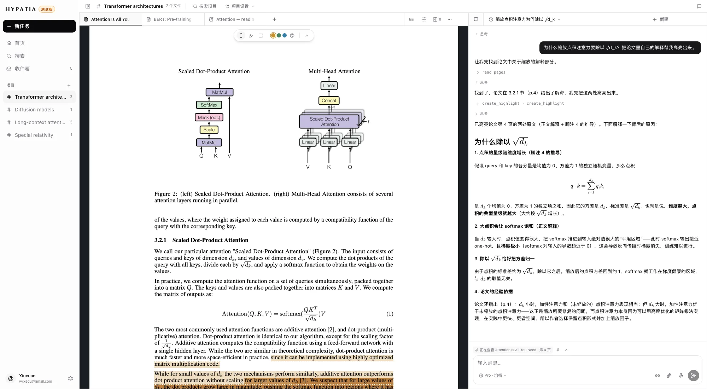This screenshot has height=389, width=707.
Task: Open the comments icon in top-right corner
Action: coord(699,6)
